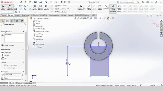Click the line length input field
This screenshot has width=163, height=91.
(13, 75)
